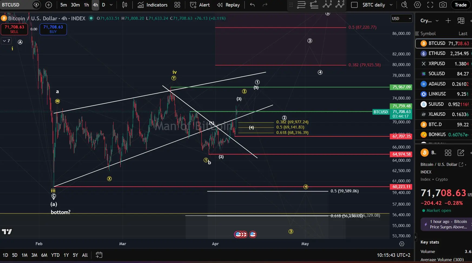Undo the last chart action

(252, 5)
